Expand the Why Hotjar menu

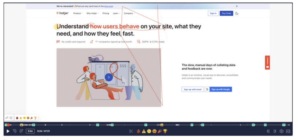pyautogui.click(x=93, y=13)
